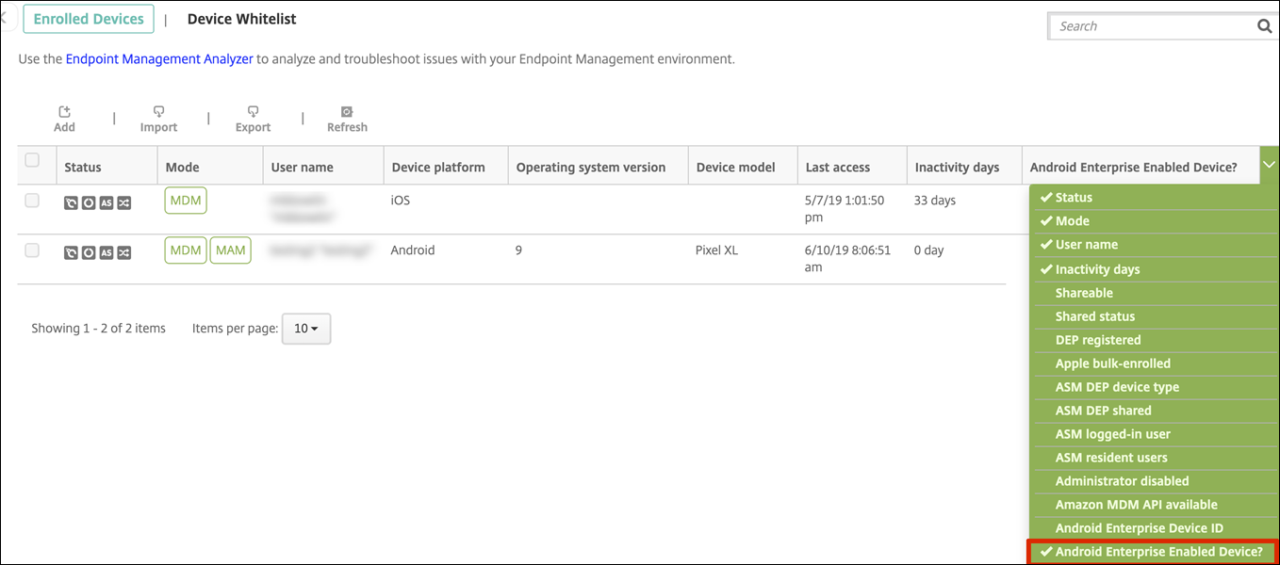1280x565 pixels.
Task: Click the Add icon in the toolbar
Action: 64,112
